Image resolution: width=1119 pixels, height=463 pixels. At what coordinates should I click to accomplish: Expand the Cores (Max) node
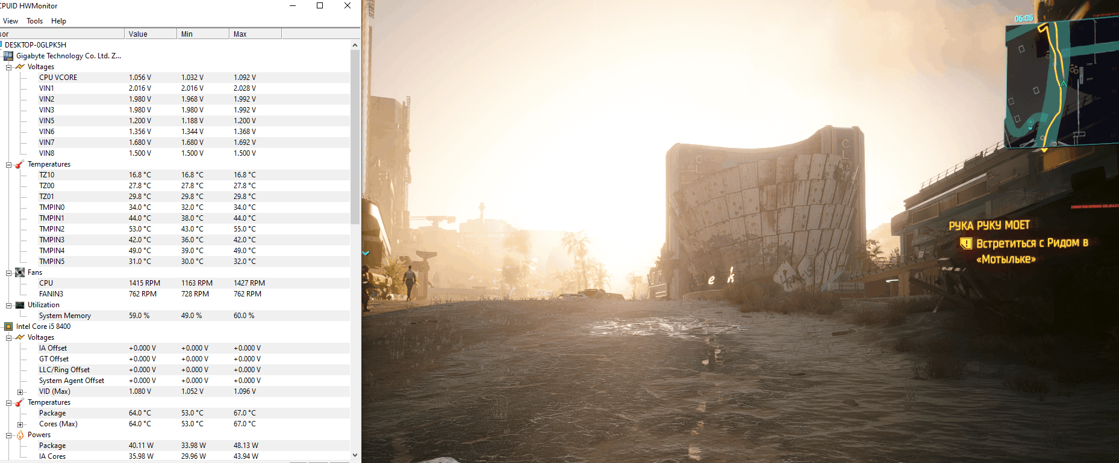pos(20,425)
